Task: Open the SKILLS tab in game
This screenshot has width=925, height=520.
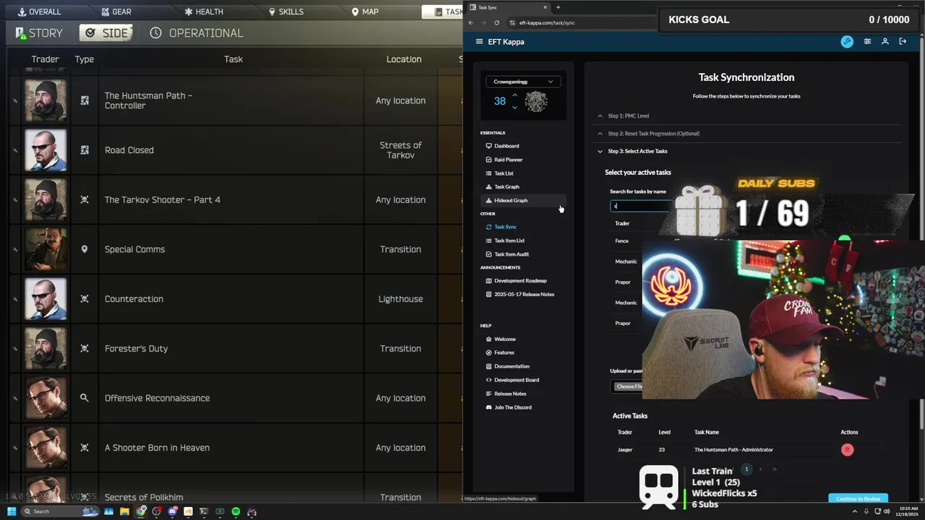Action: pyautogui.click(x=286, y=12)
